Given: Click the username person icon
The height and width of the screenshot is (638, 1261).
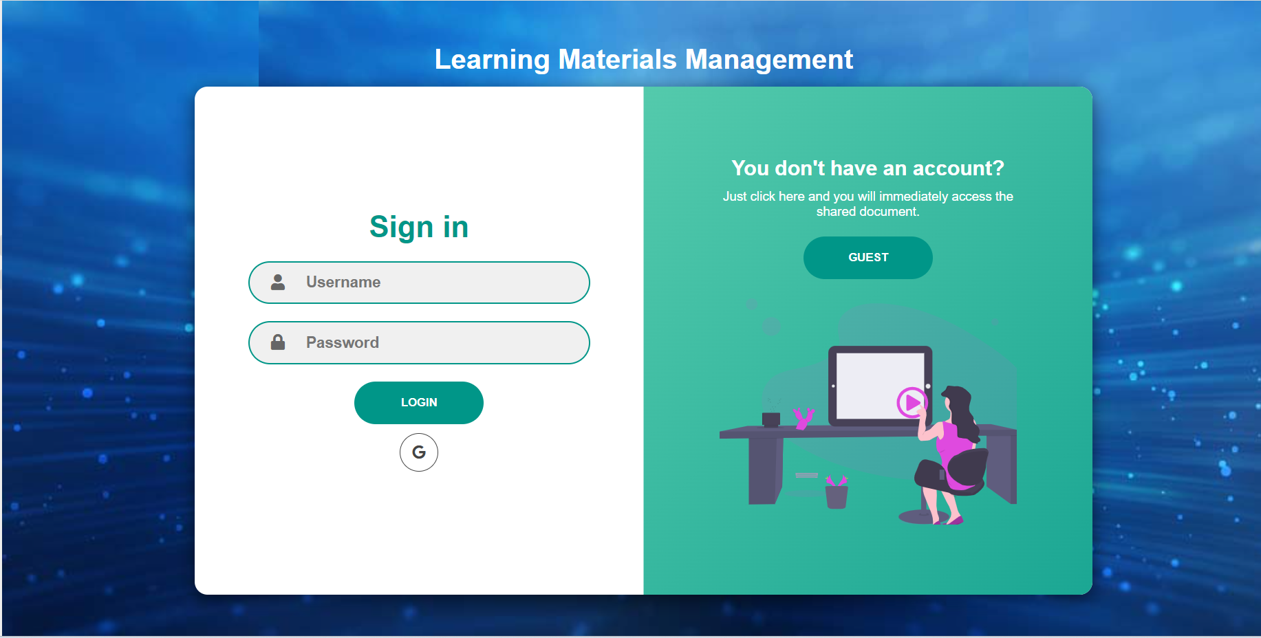Looking at the screenshot, I should pos(278,282).
